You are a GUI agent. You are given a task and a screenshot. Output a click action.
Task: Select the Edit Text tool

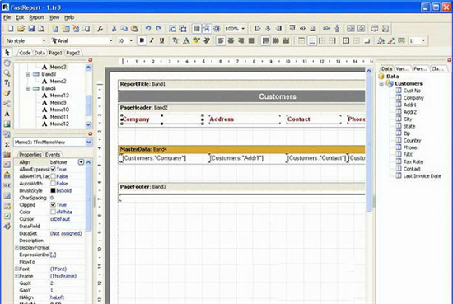[x=7, y=83]
